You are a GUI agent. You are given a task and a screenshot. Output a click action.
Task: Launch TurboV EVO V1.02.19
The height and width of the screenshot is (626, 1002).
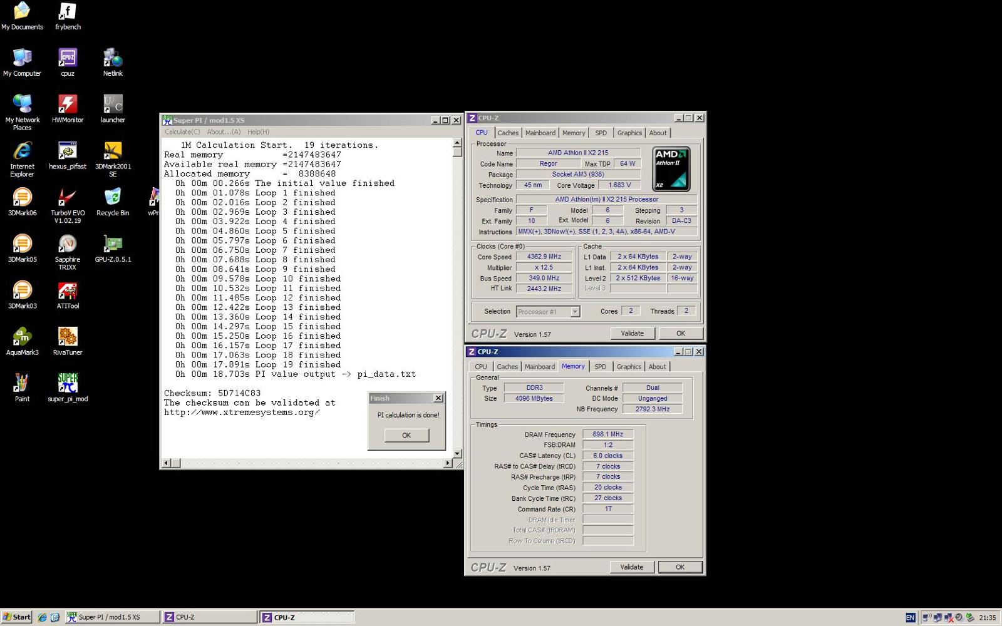(x=68, y=206)
